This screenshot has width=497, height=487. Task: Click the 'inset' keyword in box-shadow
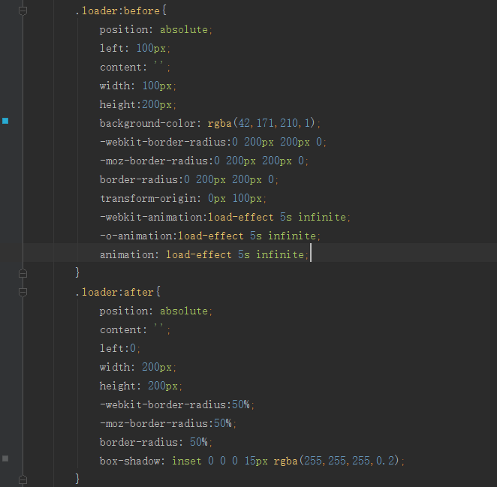(x=186, y=461)
